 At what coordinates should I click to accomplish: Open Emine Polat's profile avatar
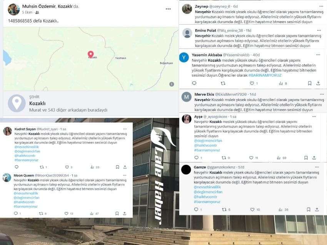187,33
